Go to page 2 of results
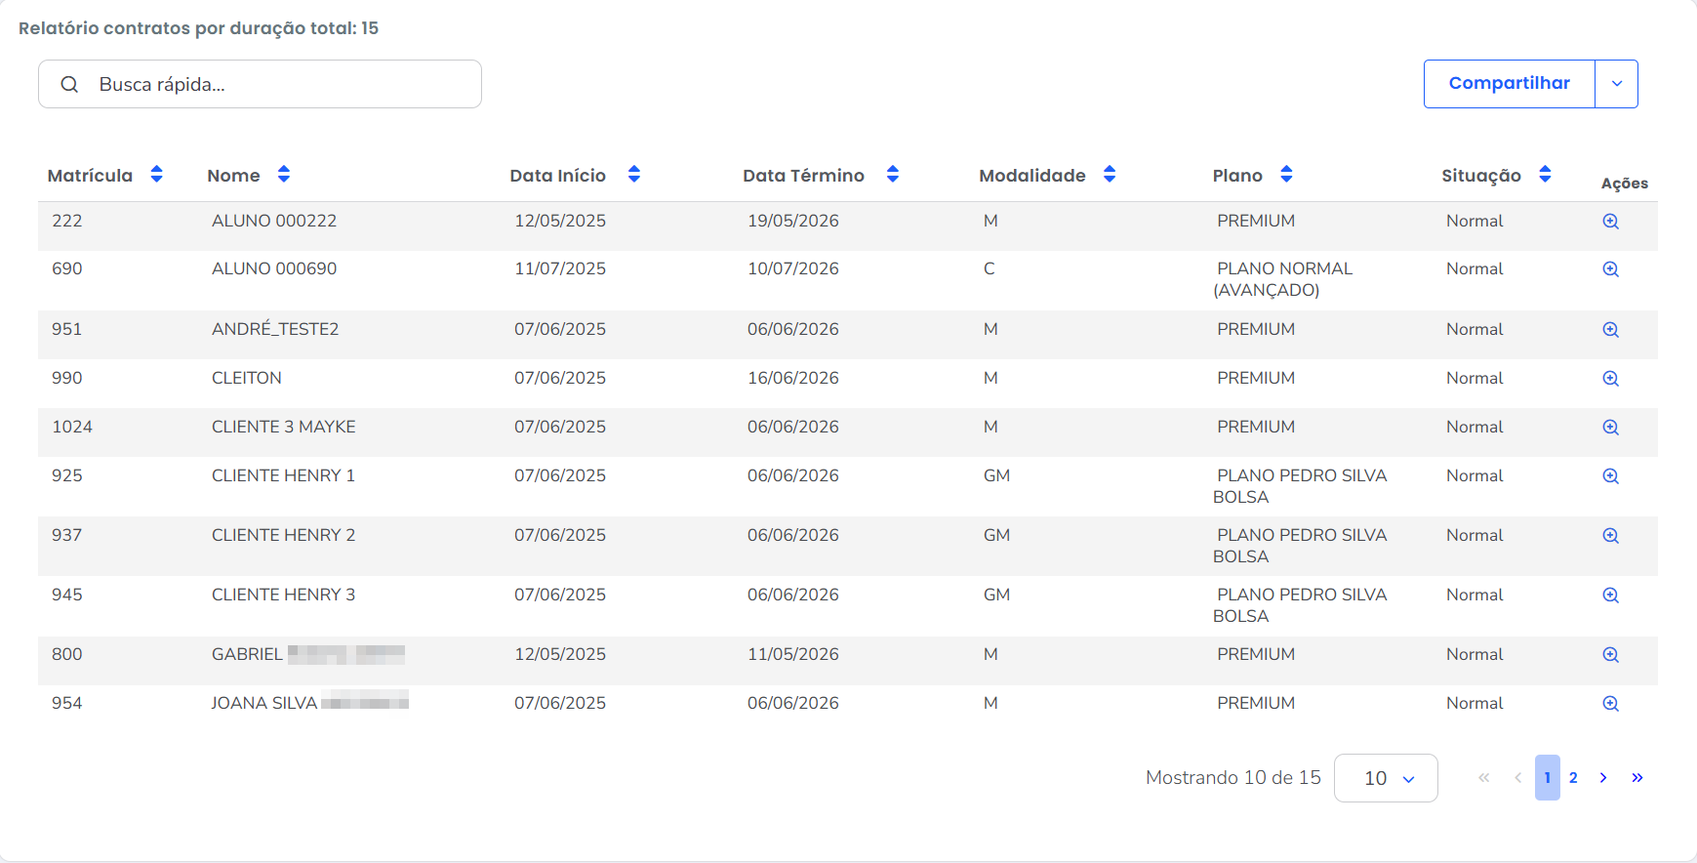 (1573, 778)
